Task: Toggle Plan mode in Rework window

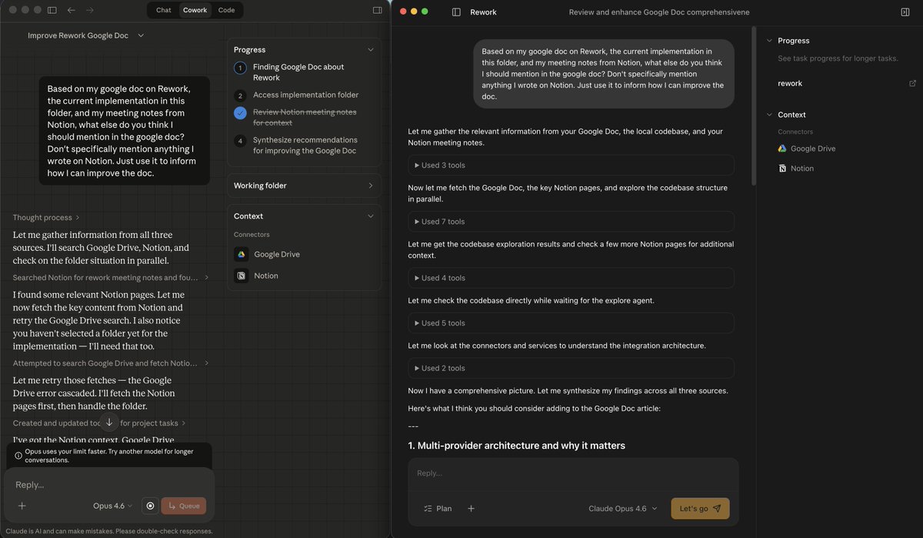Action: click(x=438, y=509)
